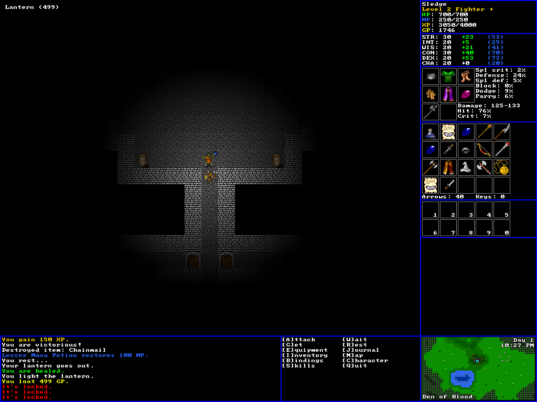The image size is (537, 402).
Task: Choose the [J]ournal command
Action: click(360, 350)
